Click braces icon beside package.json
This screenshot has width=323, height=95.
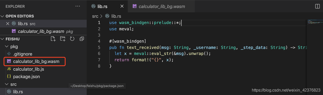click(9, 77)
